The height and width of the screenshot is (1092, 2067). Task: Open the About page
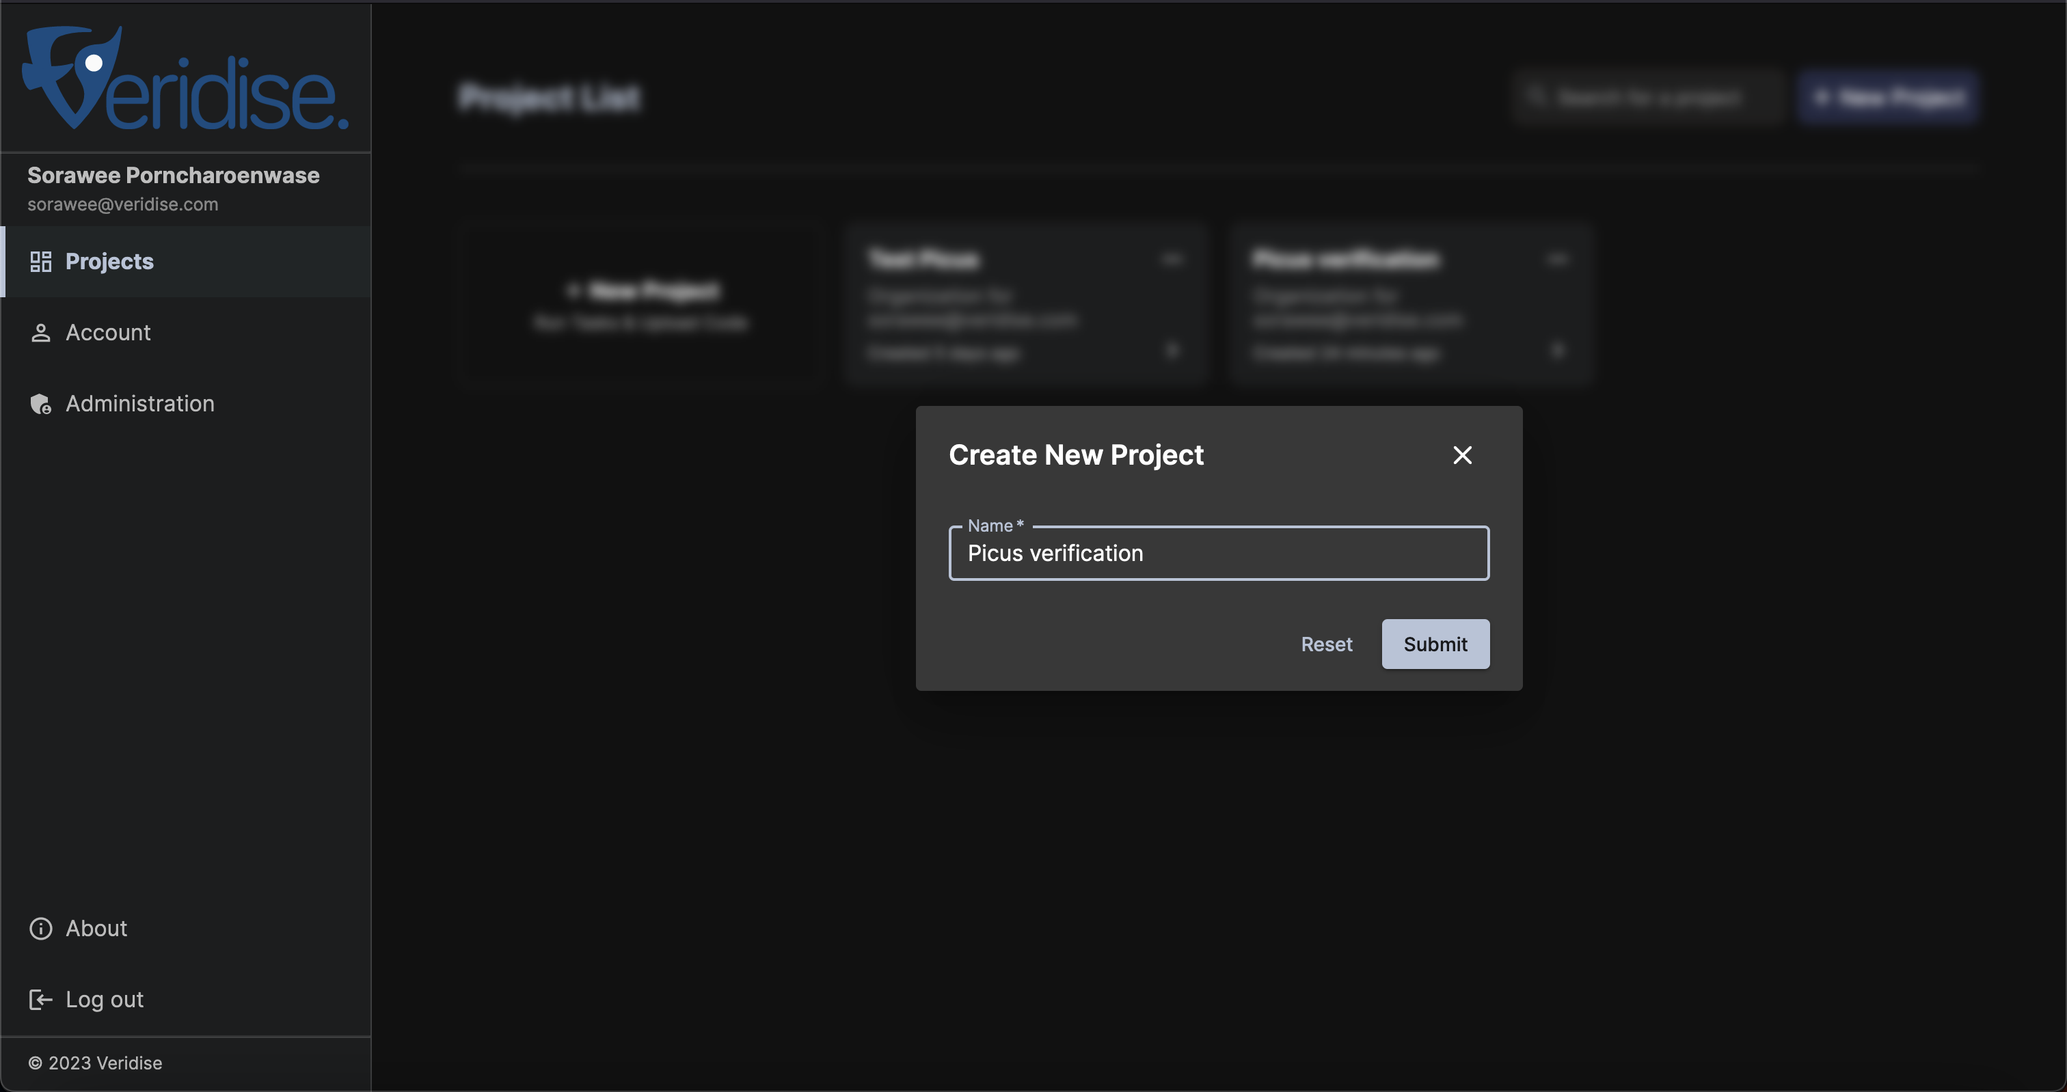tap(96, 928)
